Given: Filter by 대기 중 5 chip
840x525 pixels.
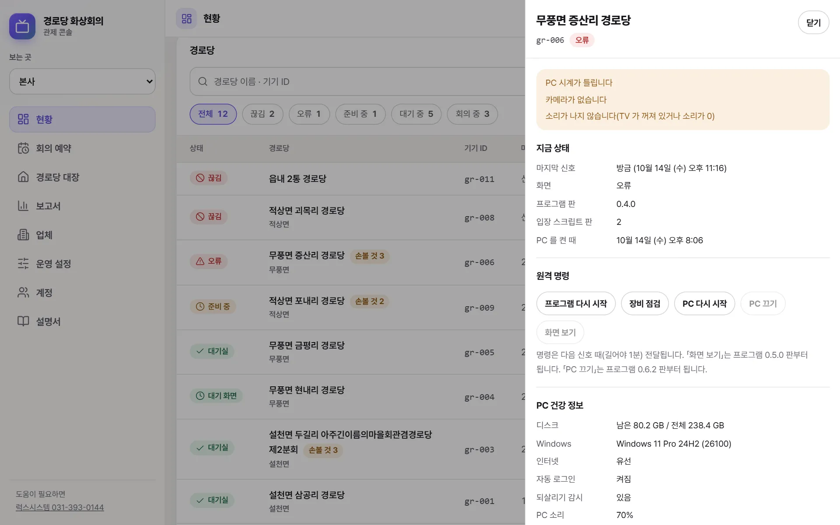Looking at the screenshot, I should [416, 114].
